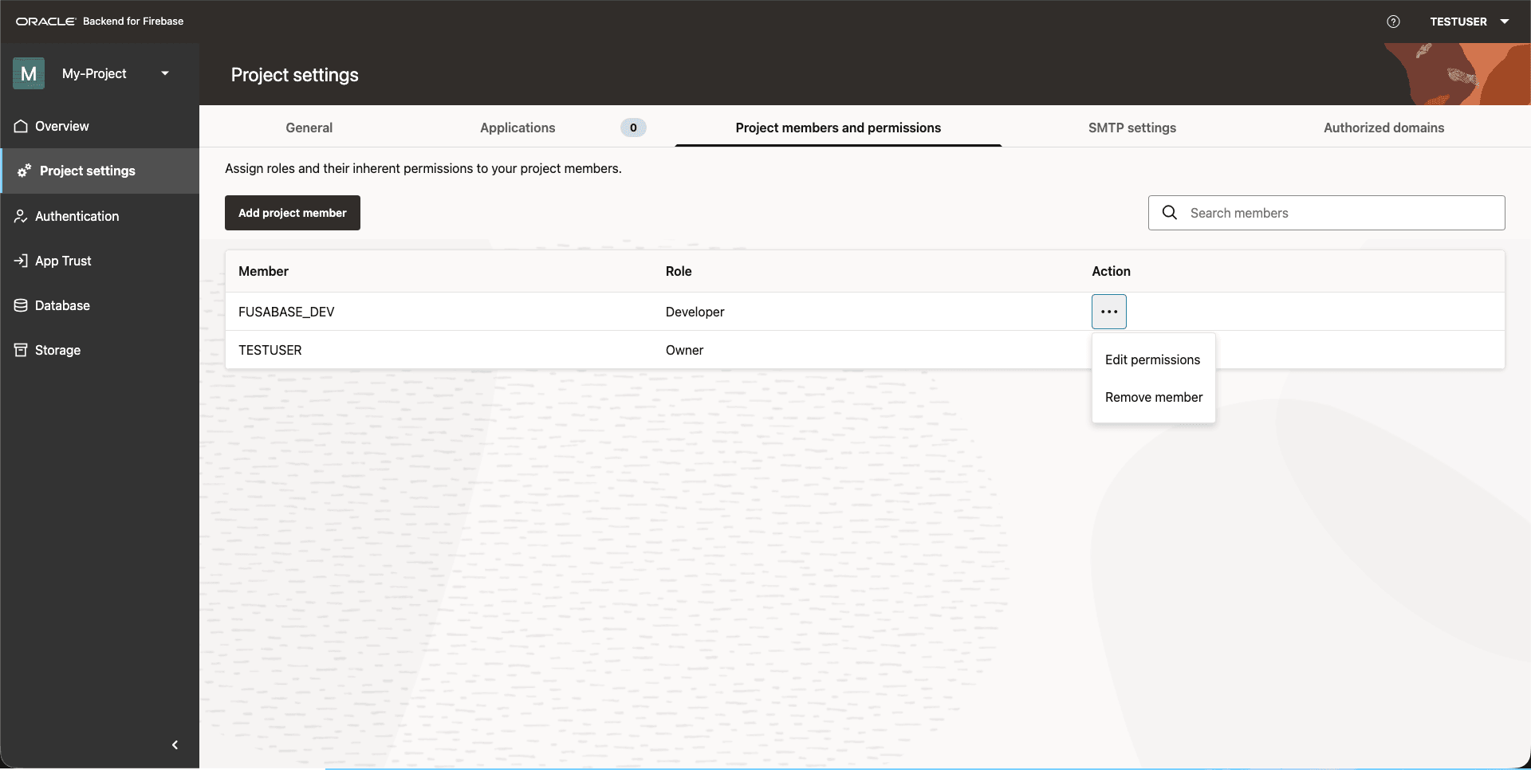This screenshot has width=1531, height=770.
Task: Click the Project settings page heading
Action: point(295,75)
